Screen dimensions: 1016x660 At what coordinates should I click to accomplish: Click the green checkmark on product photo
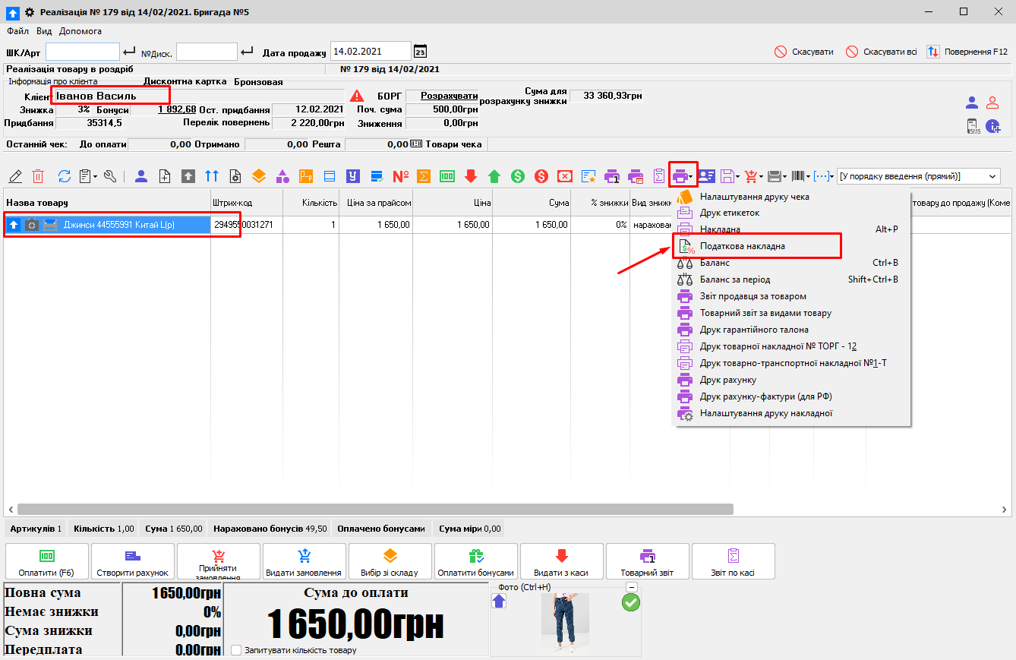click(630, 602)
